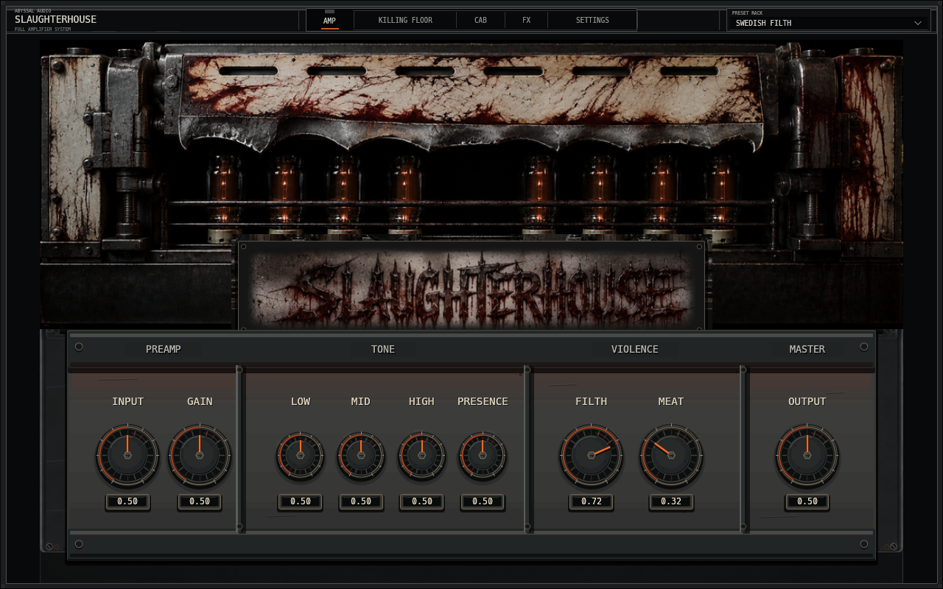Click the PRESENCE knob label

483,401
